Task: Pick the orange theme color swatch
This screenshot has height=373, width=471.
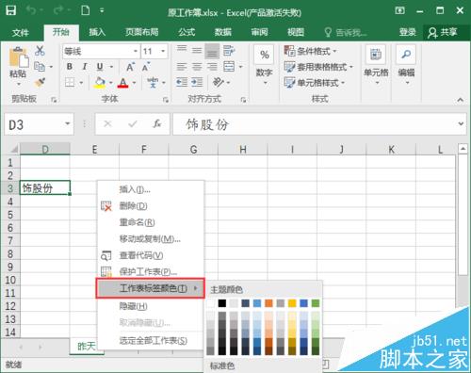Action: coord(268,303)
